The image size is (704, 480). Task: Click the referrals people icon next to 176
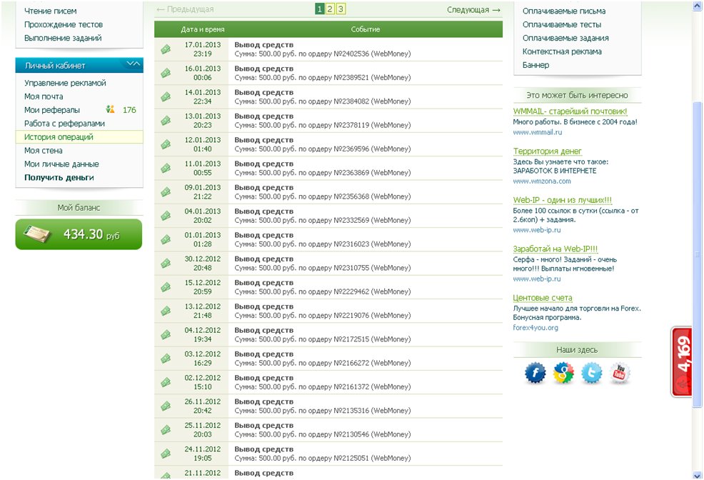click(111, 109)
